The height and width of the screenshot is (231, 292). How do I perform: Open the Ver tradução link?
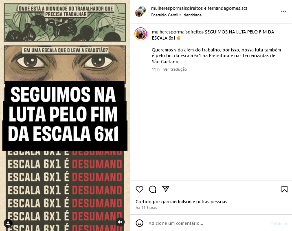pyautogui.click(x=175, y=69)
